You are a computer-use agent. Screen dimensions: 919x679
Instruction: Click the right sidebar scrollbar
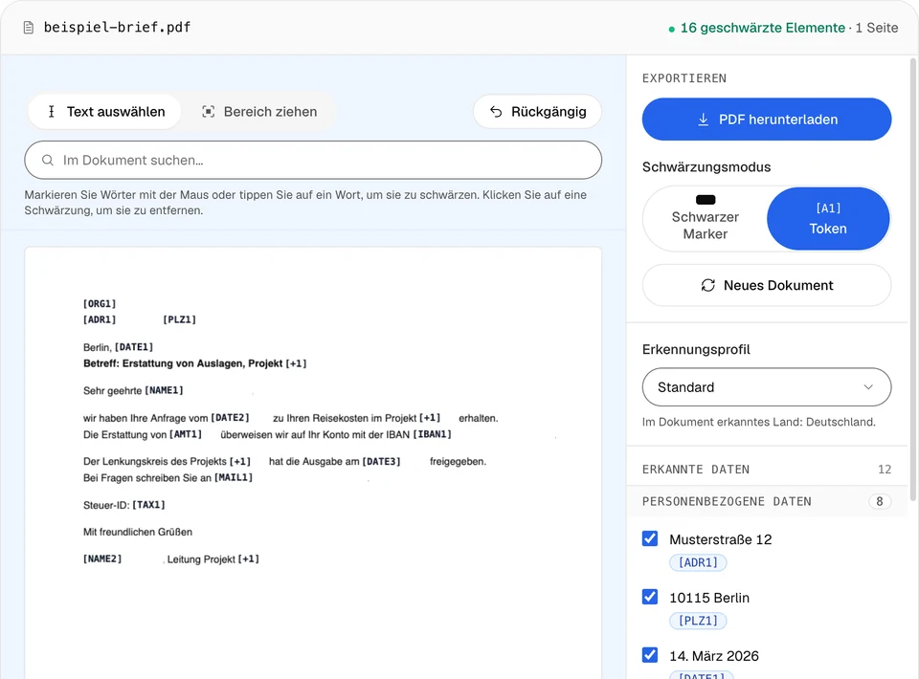(x=913, y=278)
